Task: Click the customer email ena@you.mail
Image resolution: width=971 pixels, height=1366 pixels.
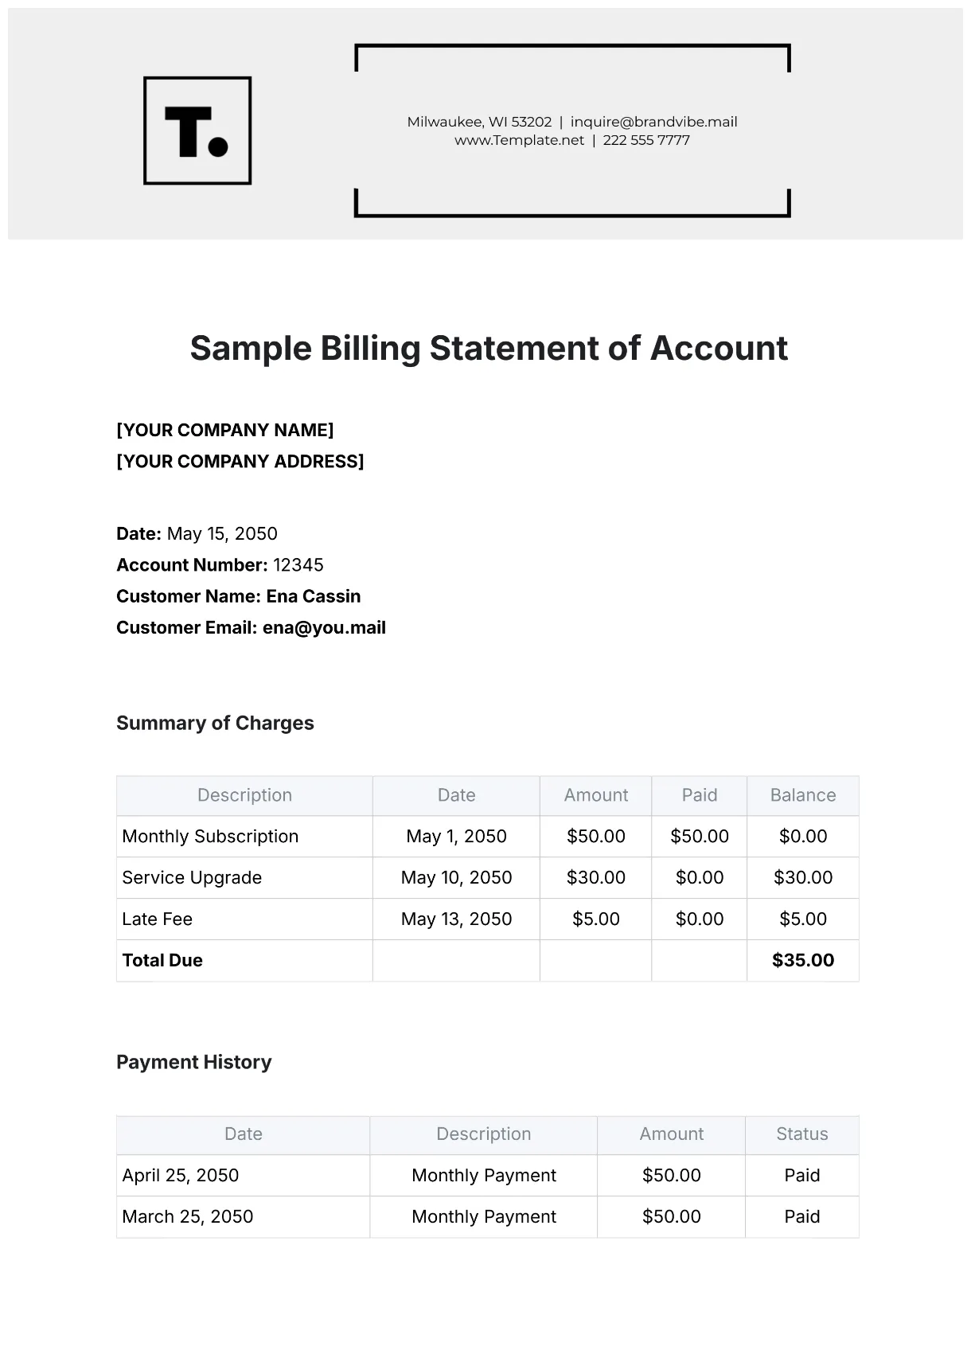Action: [324, 627]
